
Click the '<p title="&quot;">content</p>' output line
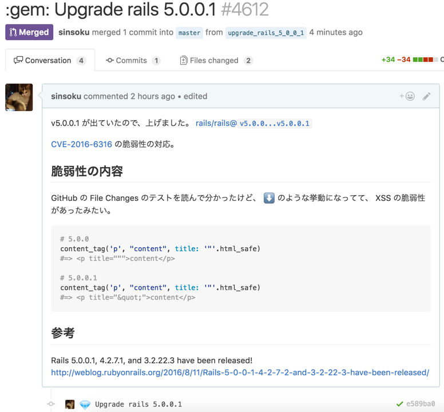(x=128, y=298)
